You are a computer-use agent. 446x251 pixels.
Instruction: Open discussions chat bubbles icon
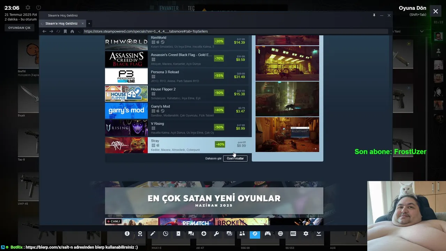(191, 234)
